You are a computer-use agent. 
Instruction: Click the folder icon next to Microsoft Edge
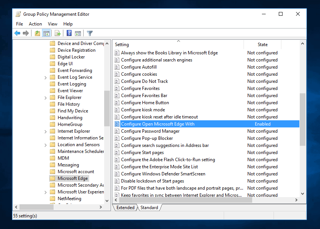(x=53, y=178)
